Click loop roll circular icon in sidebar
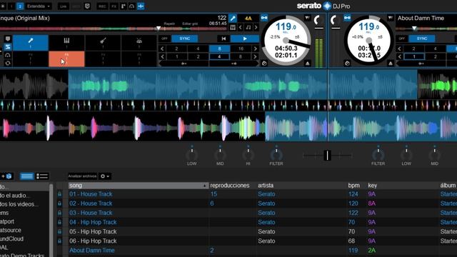The width and height of the screenshot is (457, 257). point(8,64)
